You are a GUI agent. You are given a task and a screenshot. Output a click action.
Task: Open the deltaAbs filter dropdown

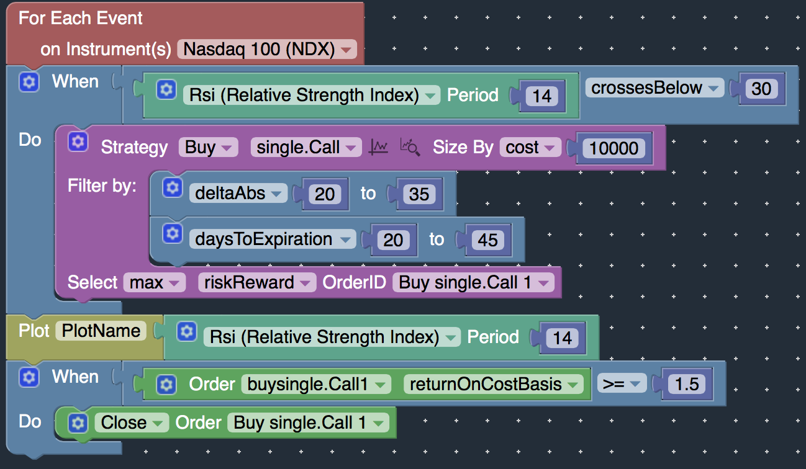point(238,193)
